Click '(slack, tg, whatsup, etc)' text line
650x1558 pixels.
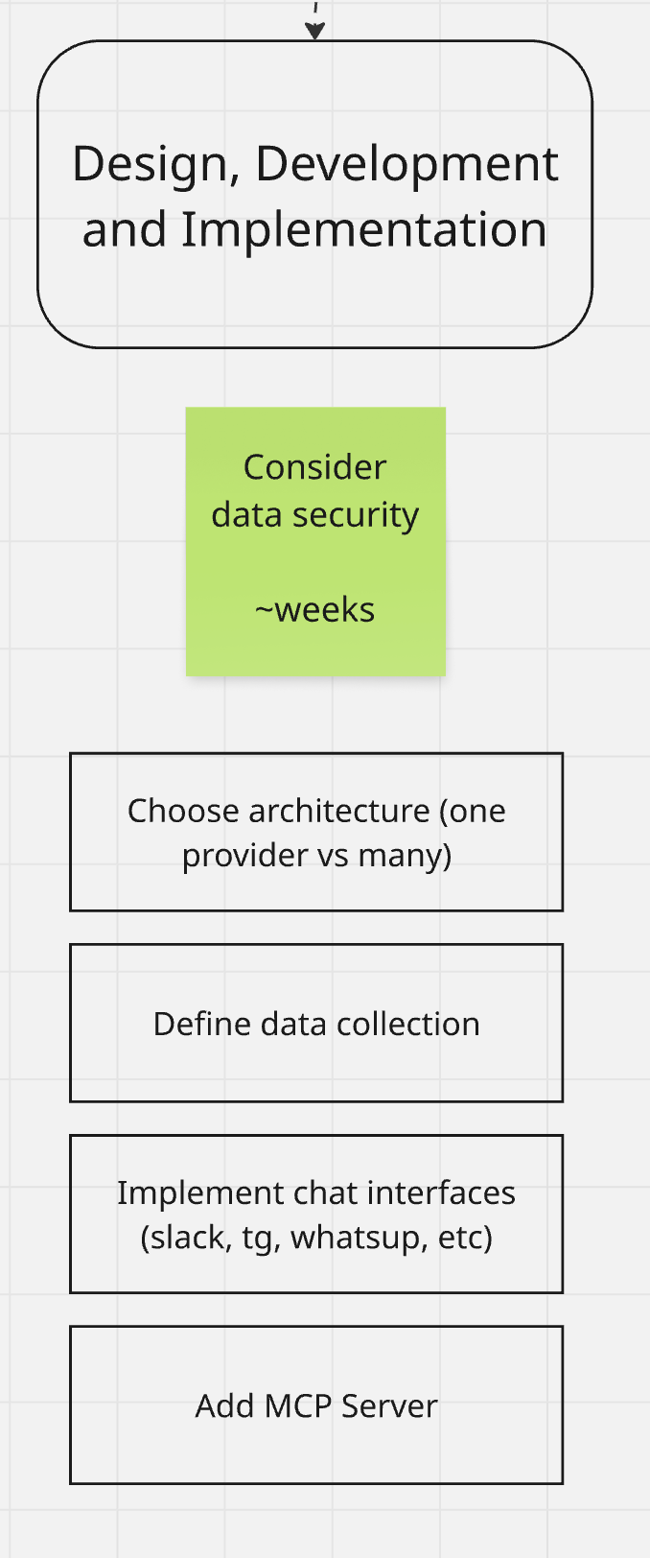coord(316,1237)
